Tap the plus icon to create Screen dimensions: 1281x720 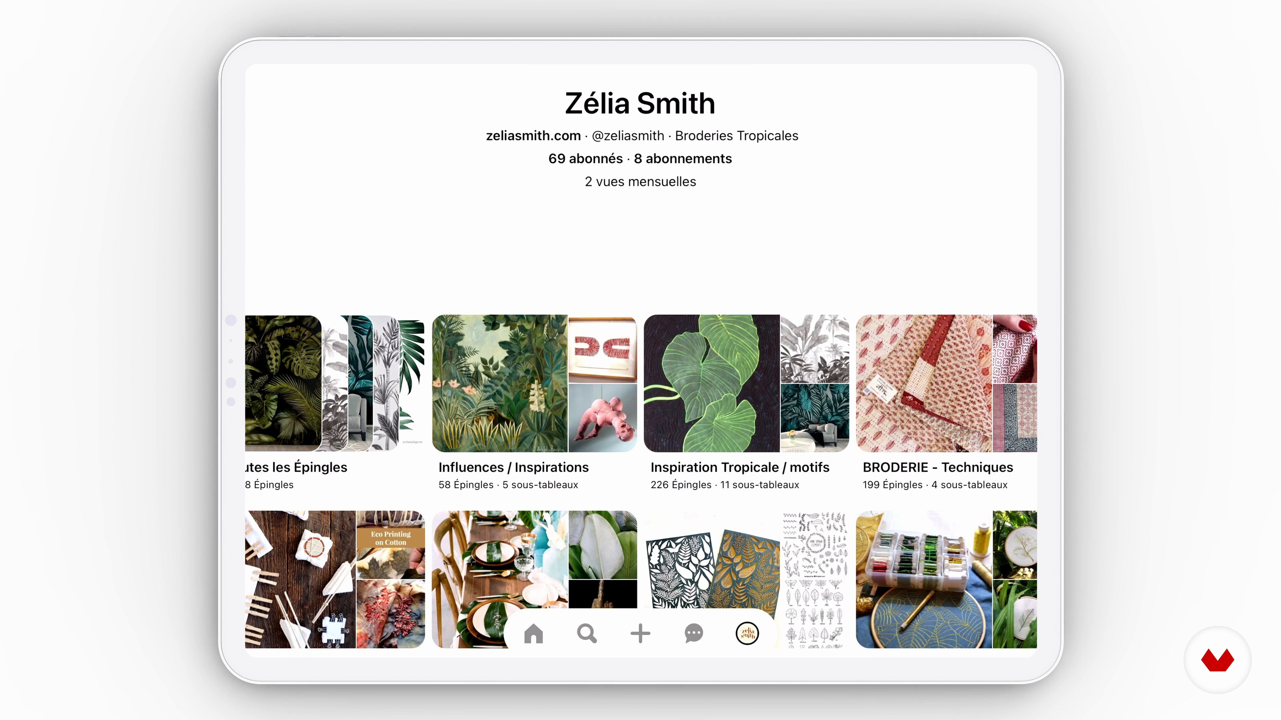[x=640, y=634]
